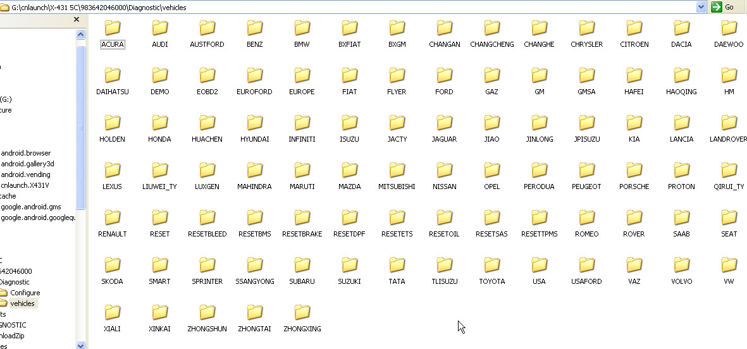
Task: Open the RESETTPMS folder
Action: coord(539,224)
